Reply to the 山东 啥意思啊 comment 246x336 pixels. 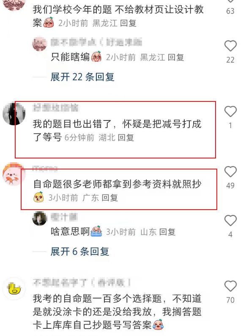pos(167,232)
